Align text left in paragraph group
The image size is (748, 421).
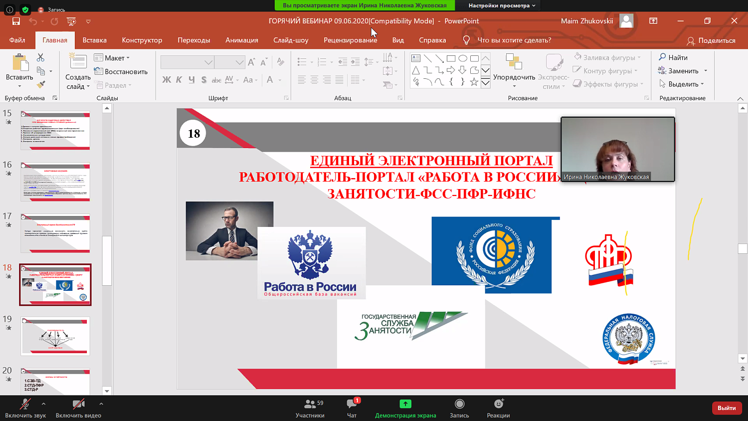click(x=302, y=80)
